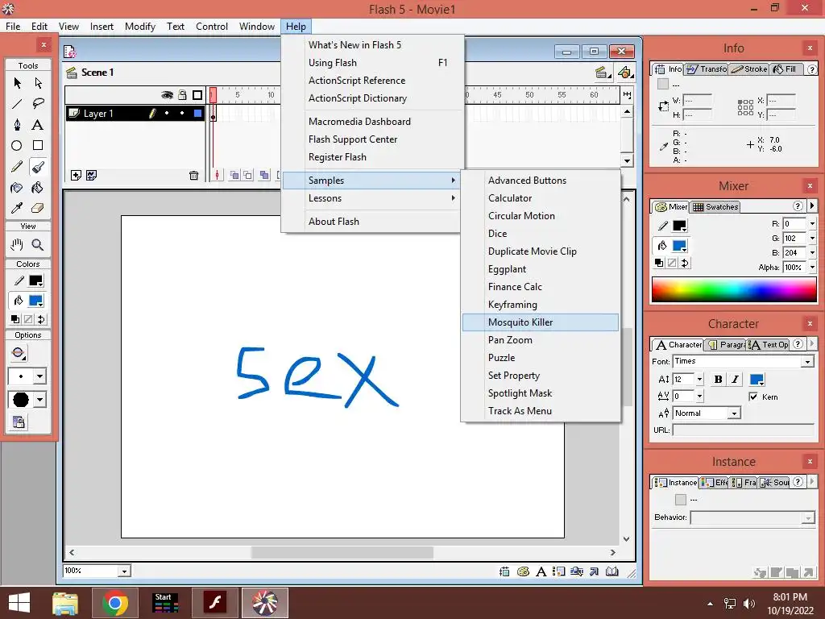Open the Font name dropdown
Viewport: 825px width, 619px height.
807,362
